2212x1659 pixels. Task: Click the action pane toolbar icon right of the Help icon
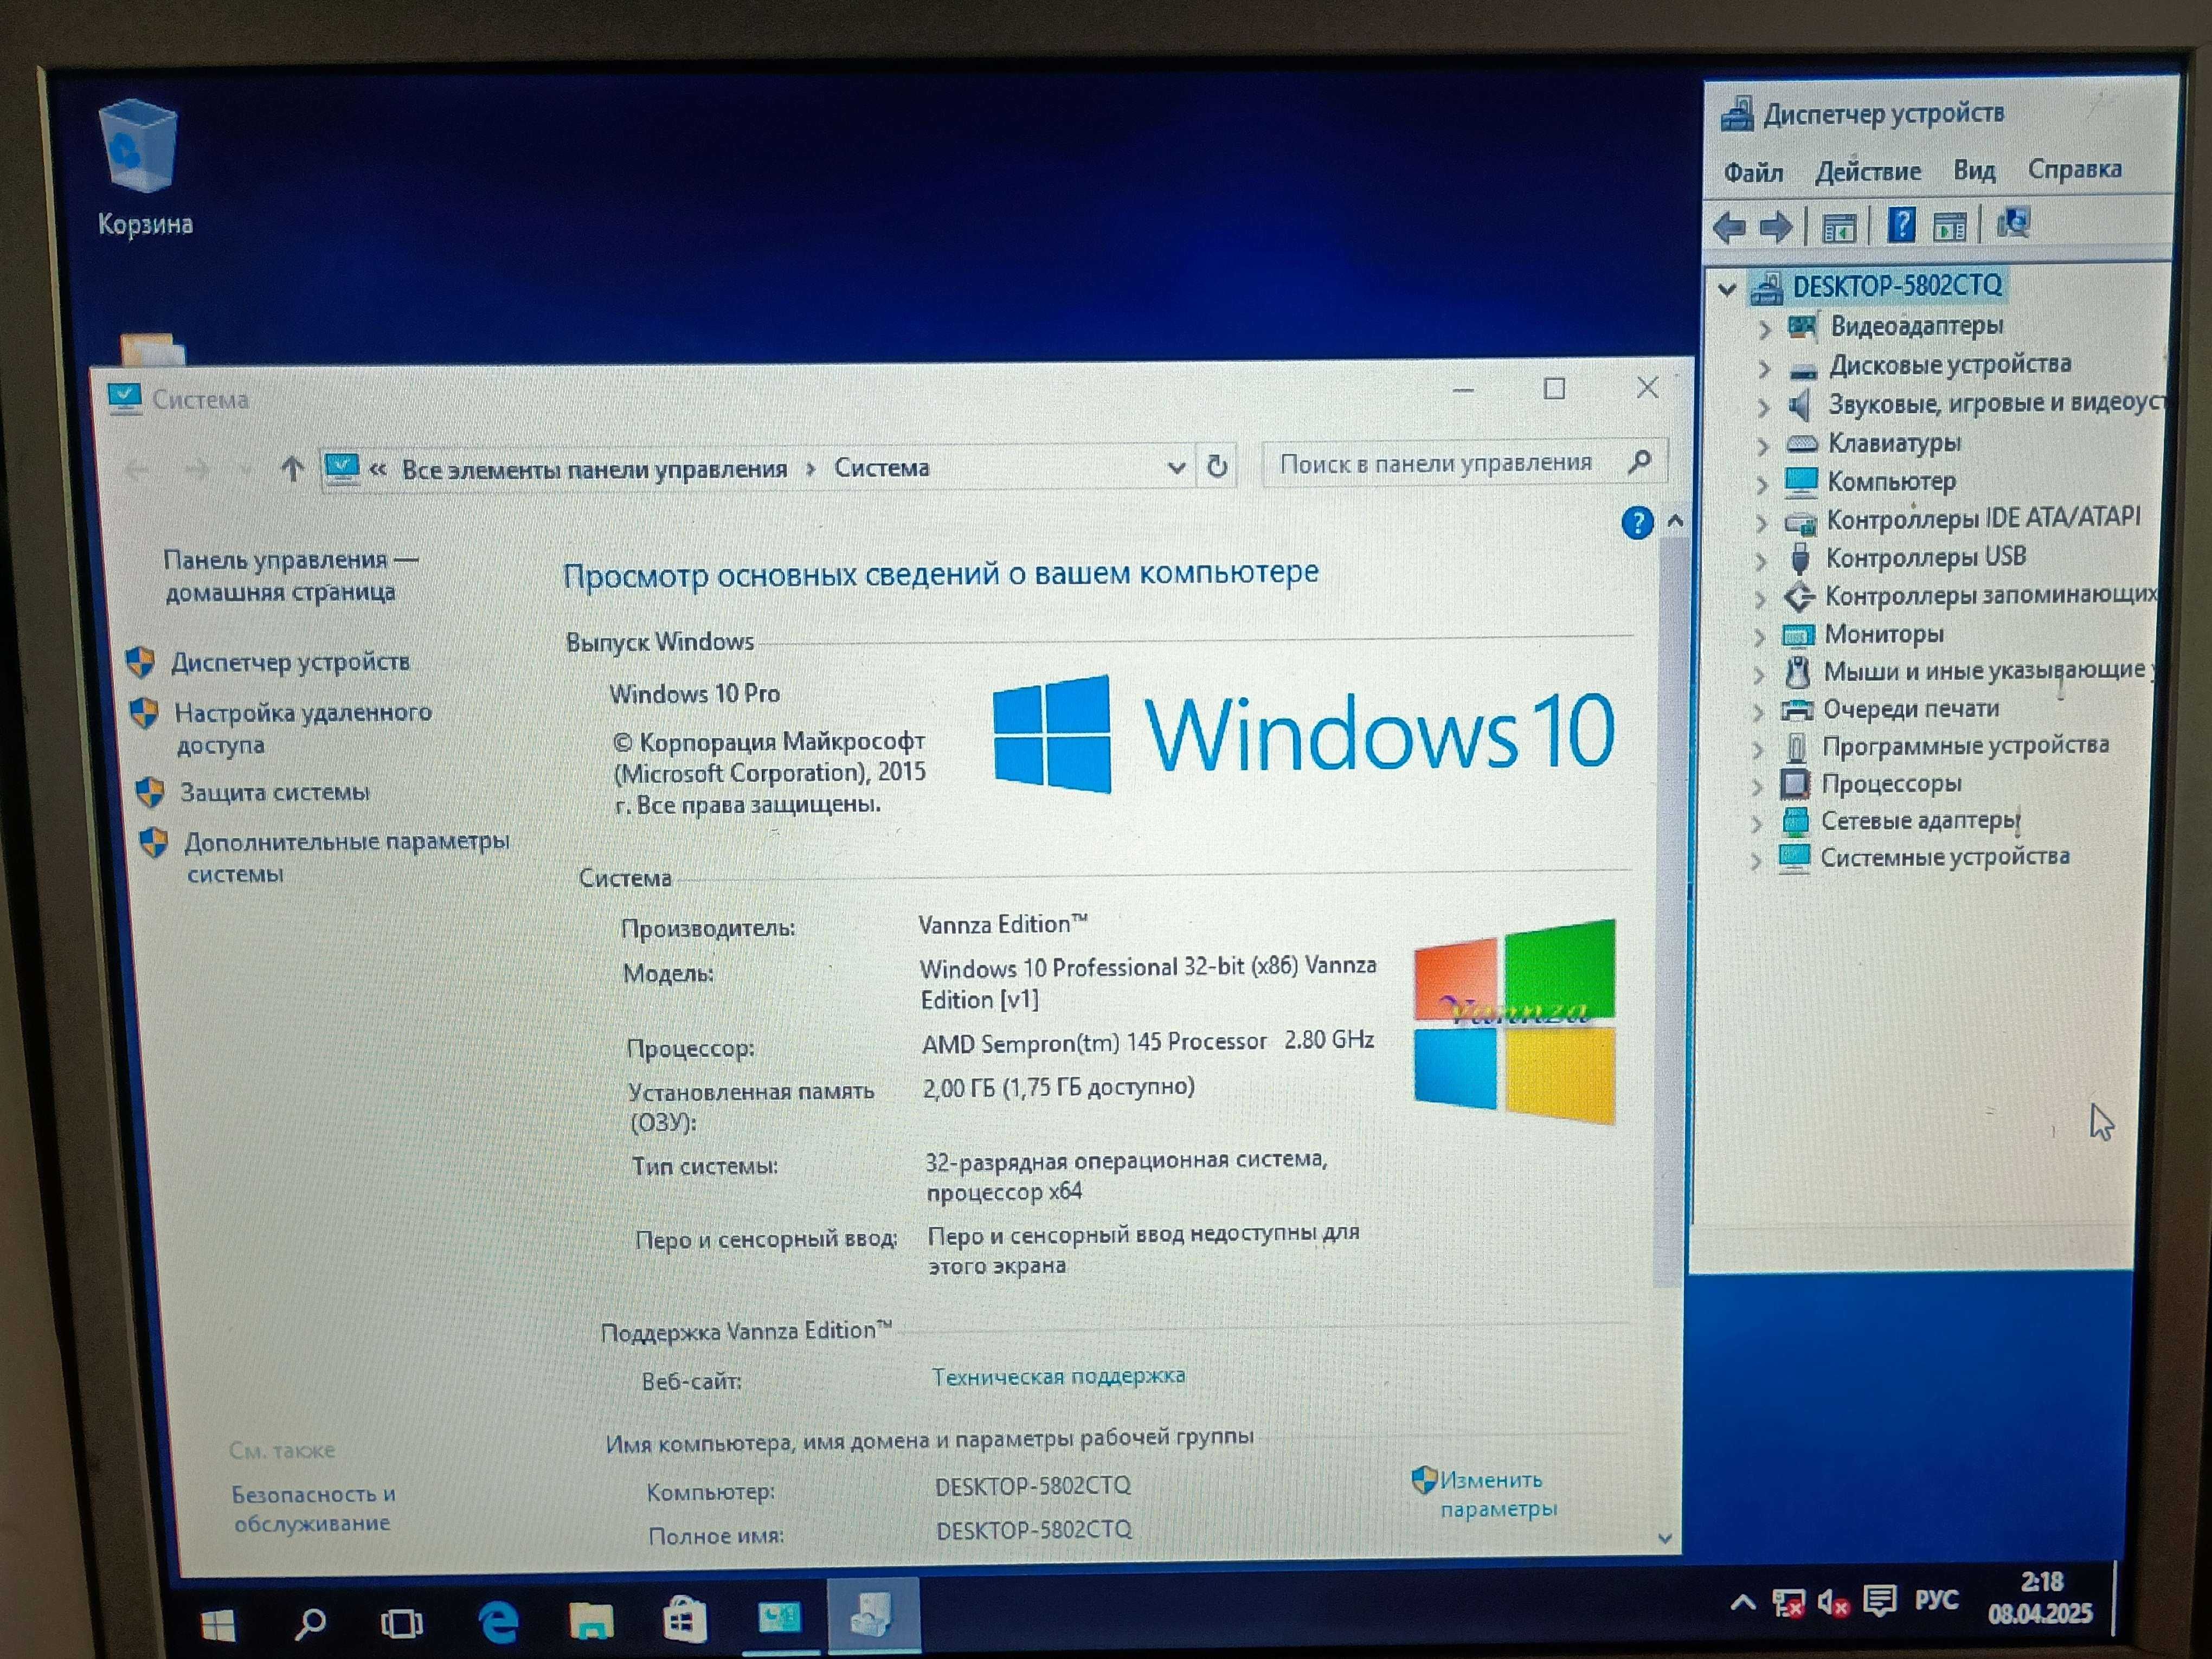pos(1950,227)
